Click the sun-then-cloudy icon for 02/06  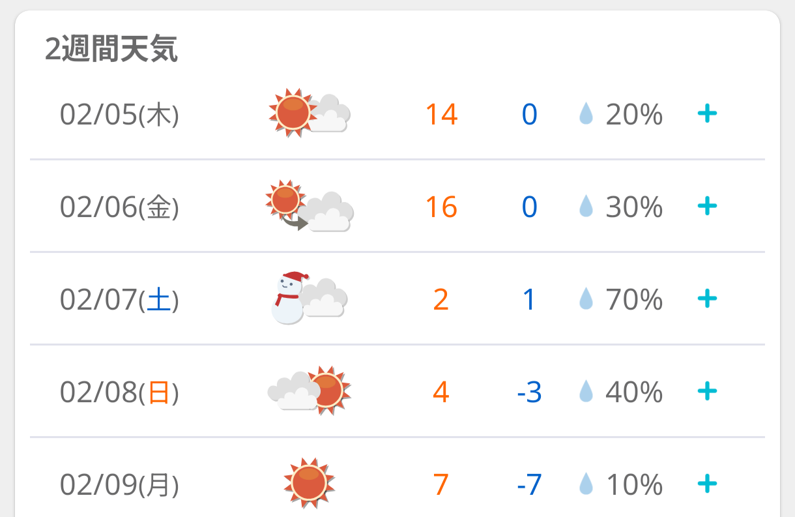310,206
